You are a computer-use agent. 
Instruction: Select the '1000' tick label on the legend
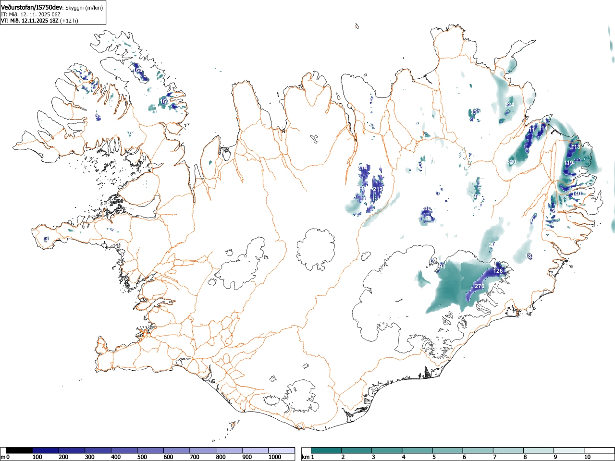click(275, 457)
